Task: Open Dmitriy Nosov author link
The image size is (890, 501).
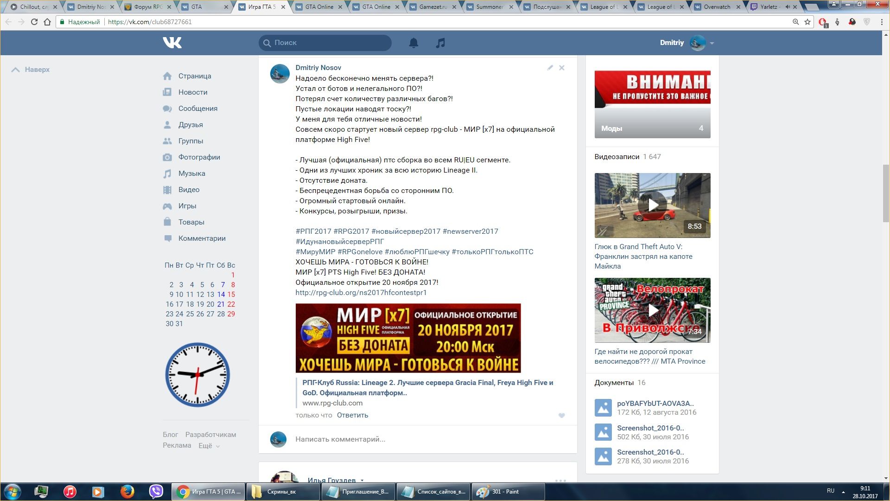Action: point(318,68)
